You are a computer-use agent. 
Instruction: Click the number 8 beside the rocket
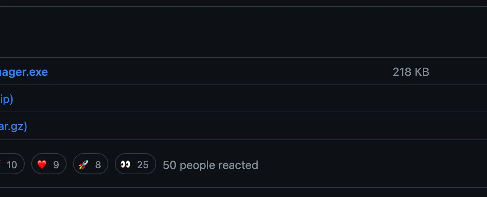point(98,165)
